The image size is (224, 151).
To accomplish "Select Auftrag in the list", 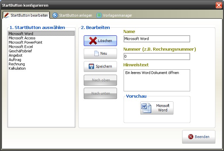I will click(x=41, y=60).
